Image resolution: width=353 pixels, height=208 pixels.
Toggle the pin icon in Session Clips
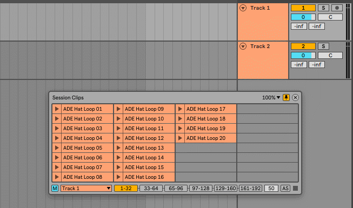coord(286,97)
